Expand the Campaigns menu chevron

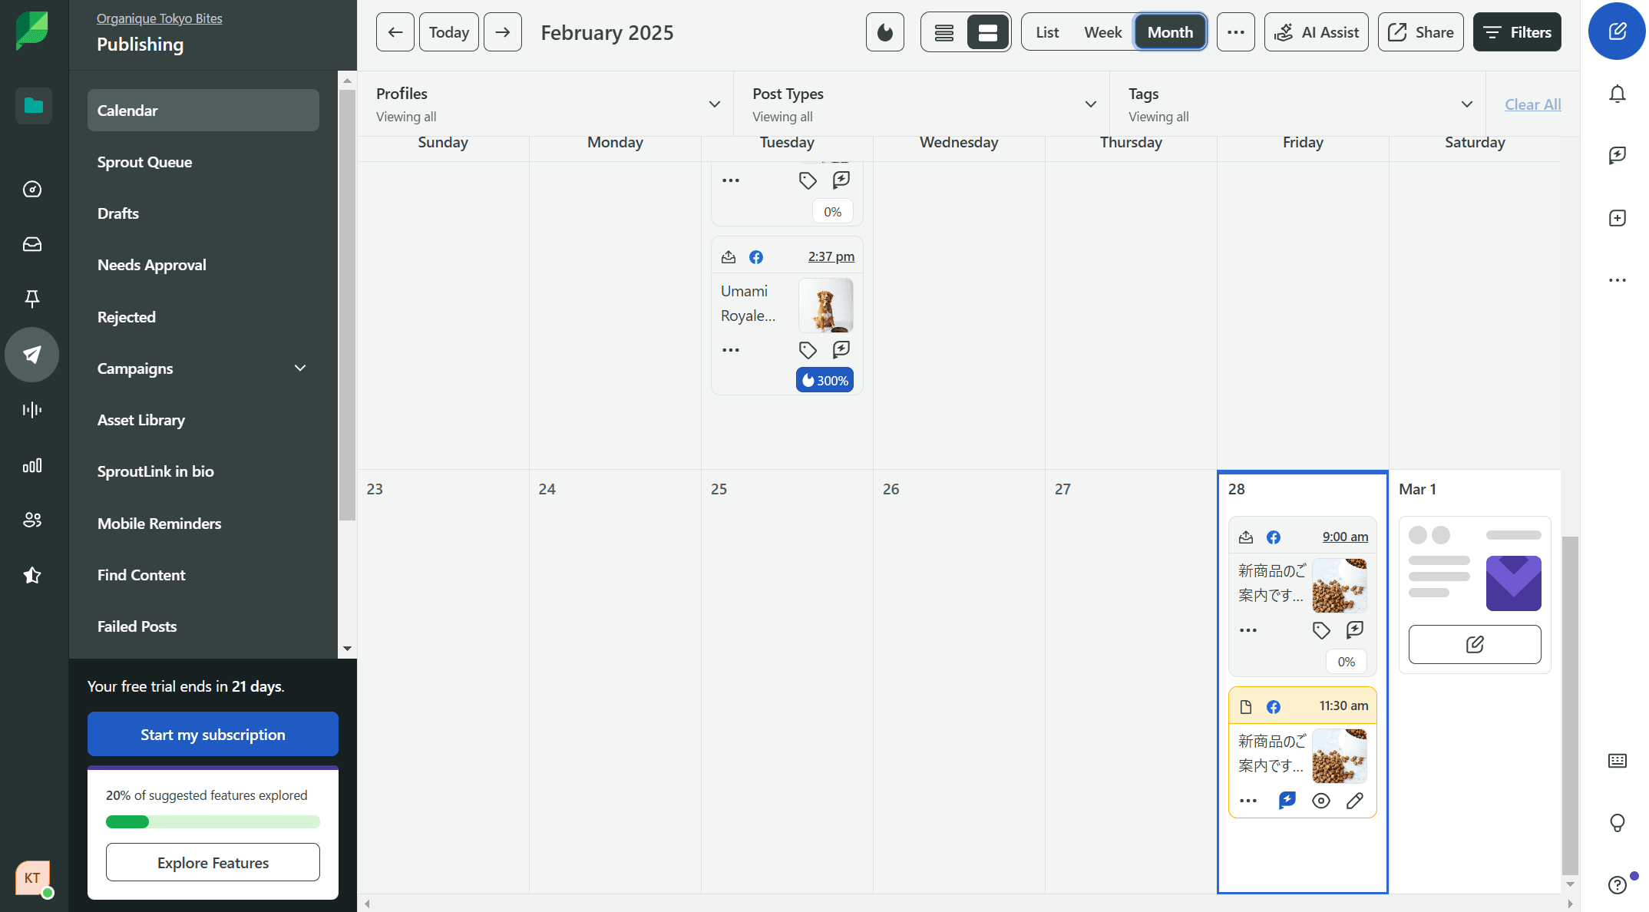coord(300,368)
